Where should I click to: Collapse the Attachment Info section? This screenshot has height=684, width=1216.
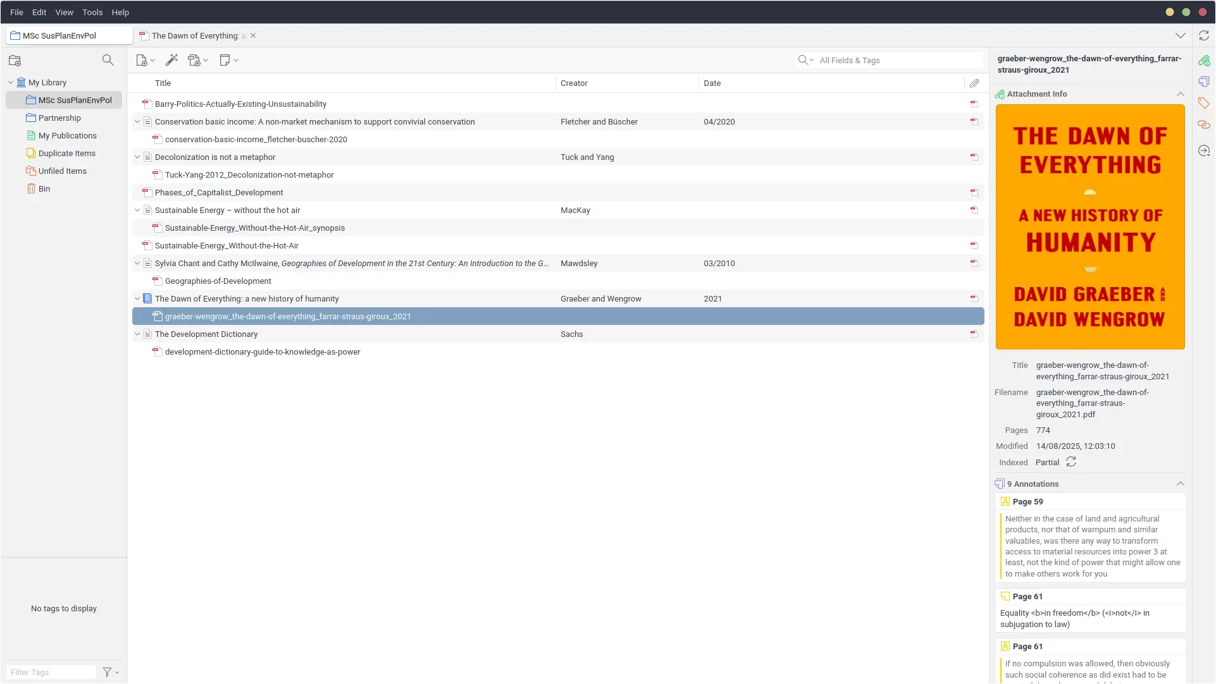(x=1181, y=94)
